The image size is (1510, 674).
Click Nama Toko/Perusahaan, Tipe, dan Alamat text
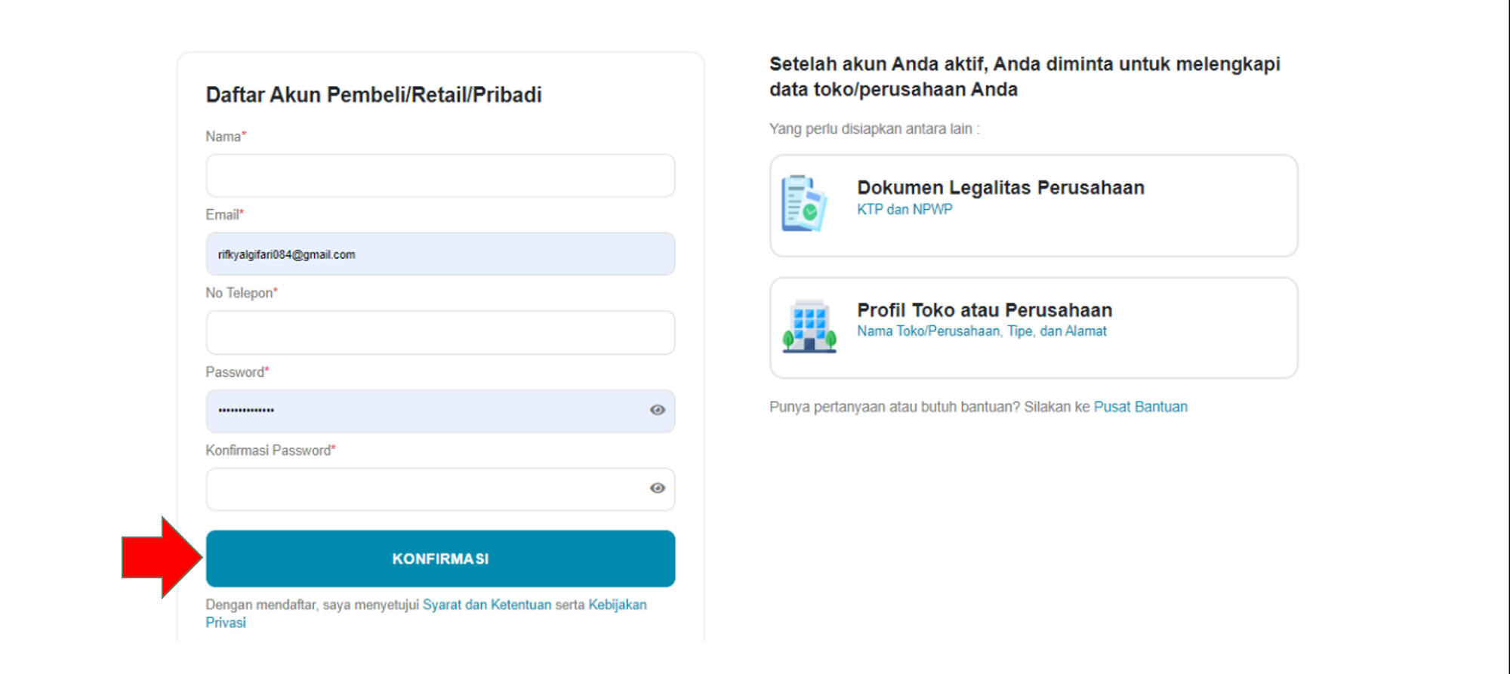(981, 331)
